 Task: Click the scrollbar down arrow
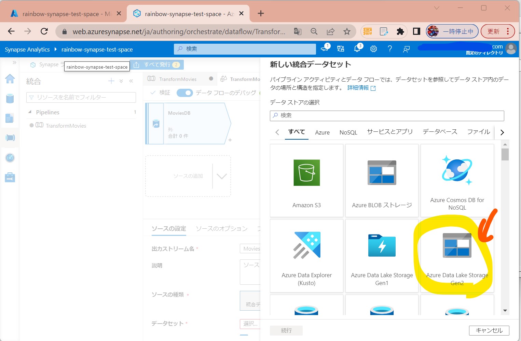coord(505,311)
